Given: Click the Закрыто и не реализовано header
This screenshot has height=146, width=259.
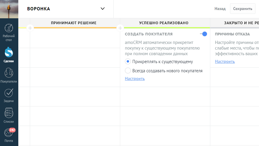Looking at the screenshot, I should [x=241, y=23].
